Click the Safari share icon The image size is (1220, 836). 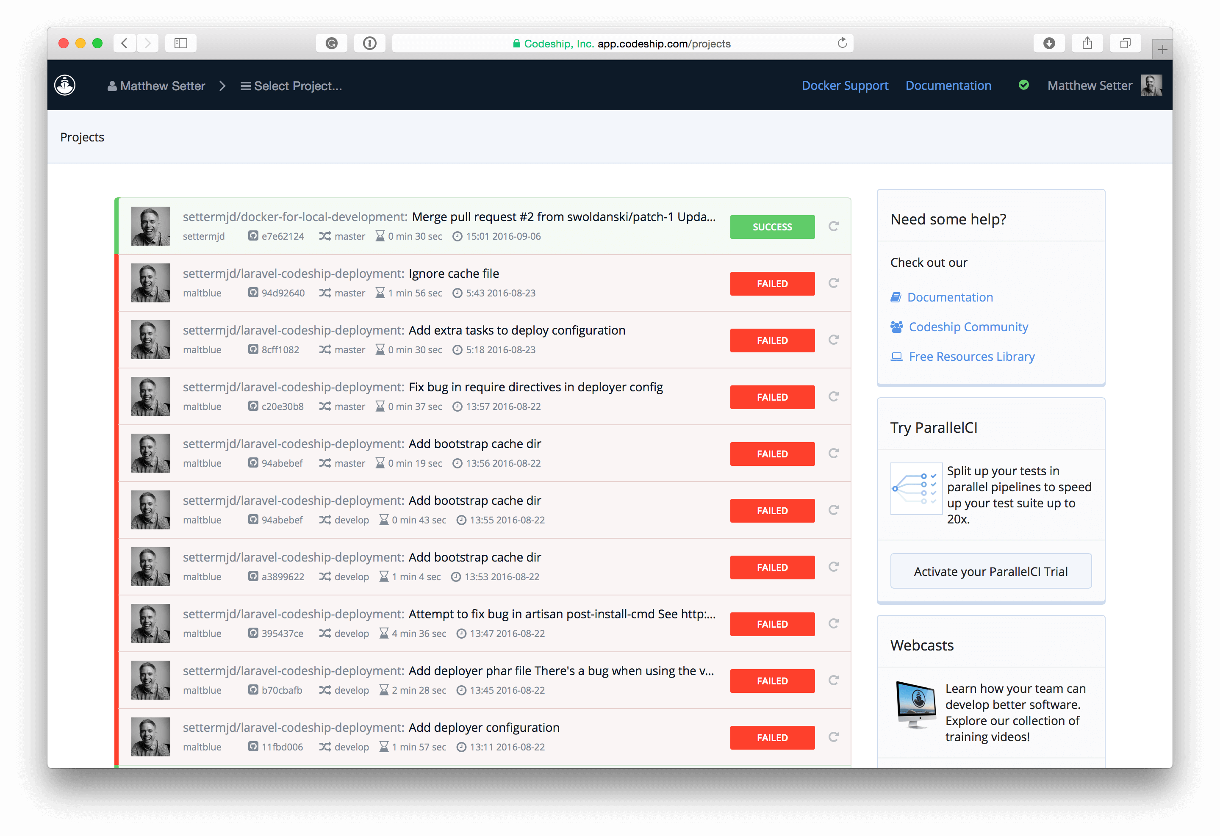click(x=1087, y=43)
